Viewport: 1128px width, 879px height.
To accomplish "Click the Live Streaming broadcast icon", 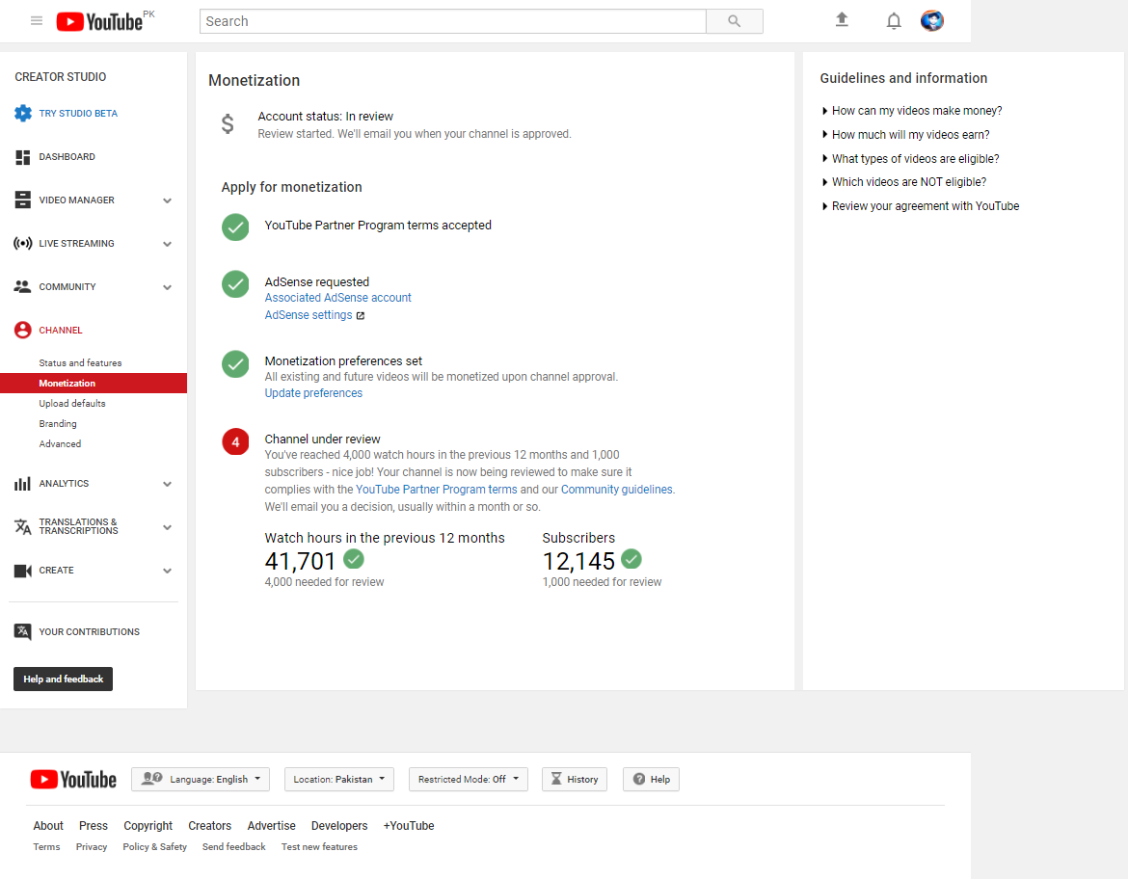I will pos(23,243).
